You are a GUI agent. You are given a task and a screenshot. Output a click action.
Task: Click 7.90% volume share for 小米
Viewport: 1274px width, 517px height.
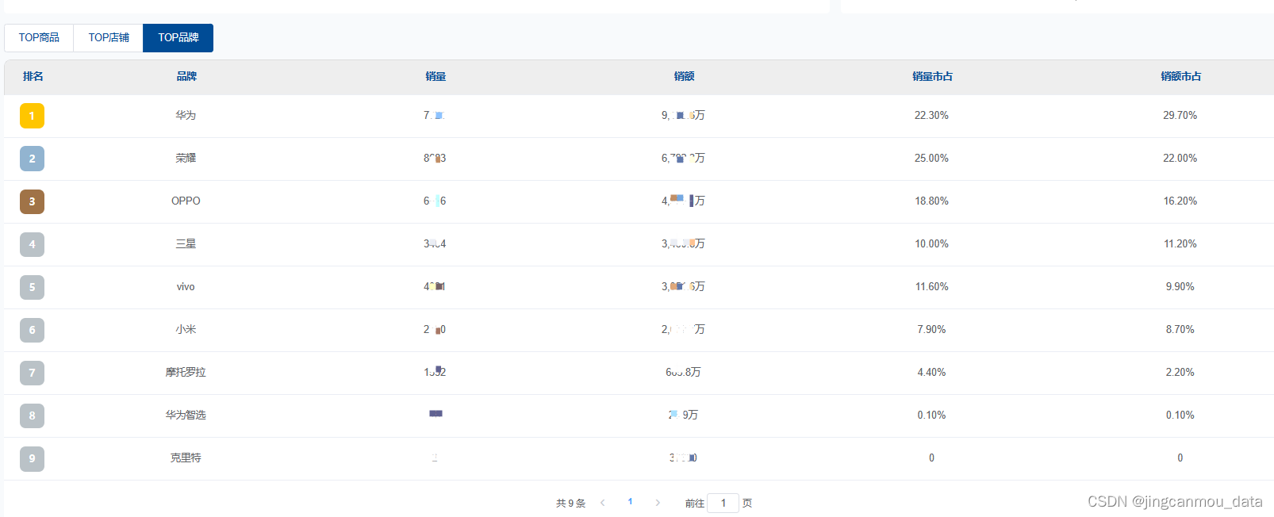point(931,330)
